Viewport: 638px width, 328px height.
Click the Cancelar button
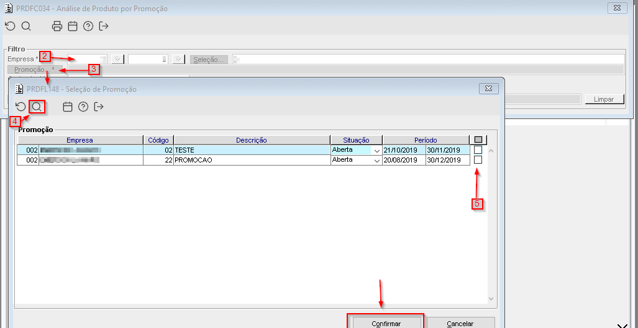(460, 323)
